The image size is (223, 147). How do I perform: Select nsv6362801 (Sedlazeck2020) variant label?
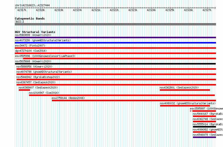[179, 87]
